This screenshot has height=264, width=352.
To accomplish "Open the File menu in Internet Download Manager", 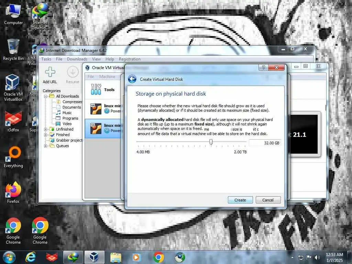I will click(x=59, y=59).
